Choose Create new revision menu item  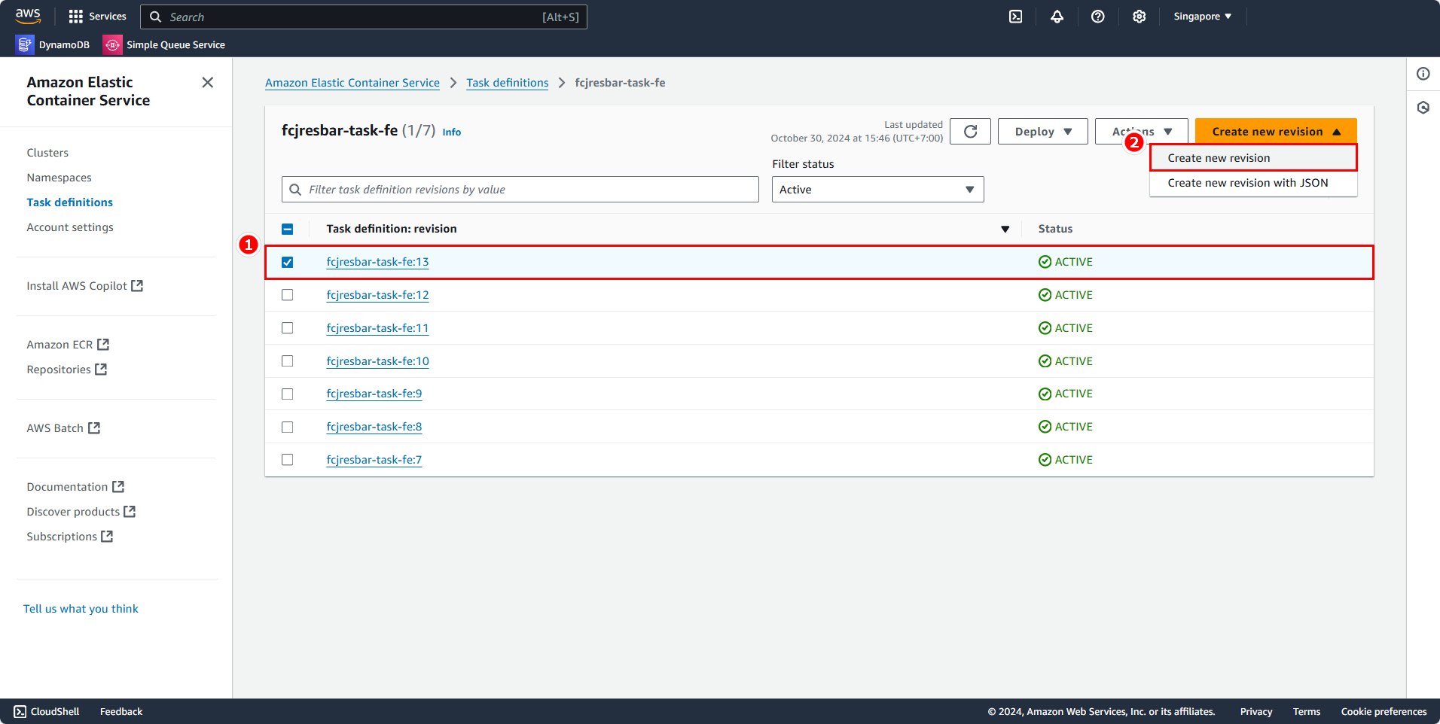[x=1253, y=158]
